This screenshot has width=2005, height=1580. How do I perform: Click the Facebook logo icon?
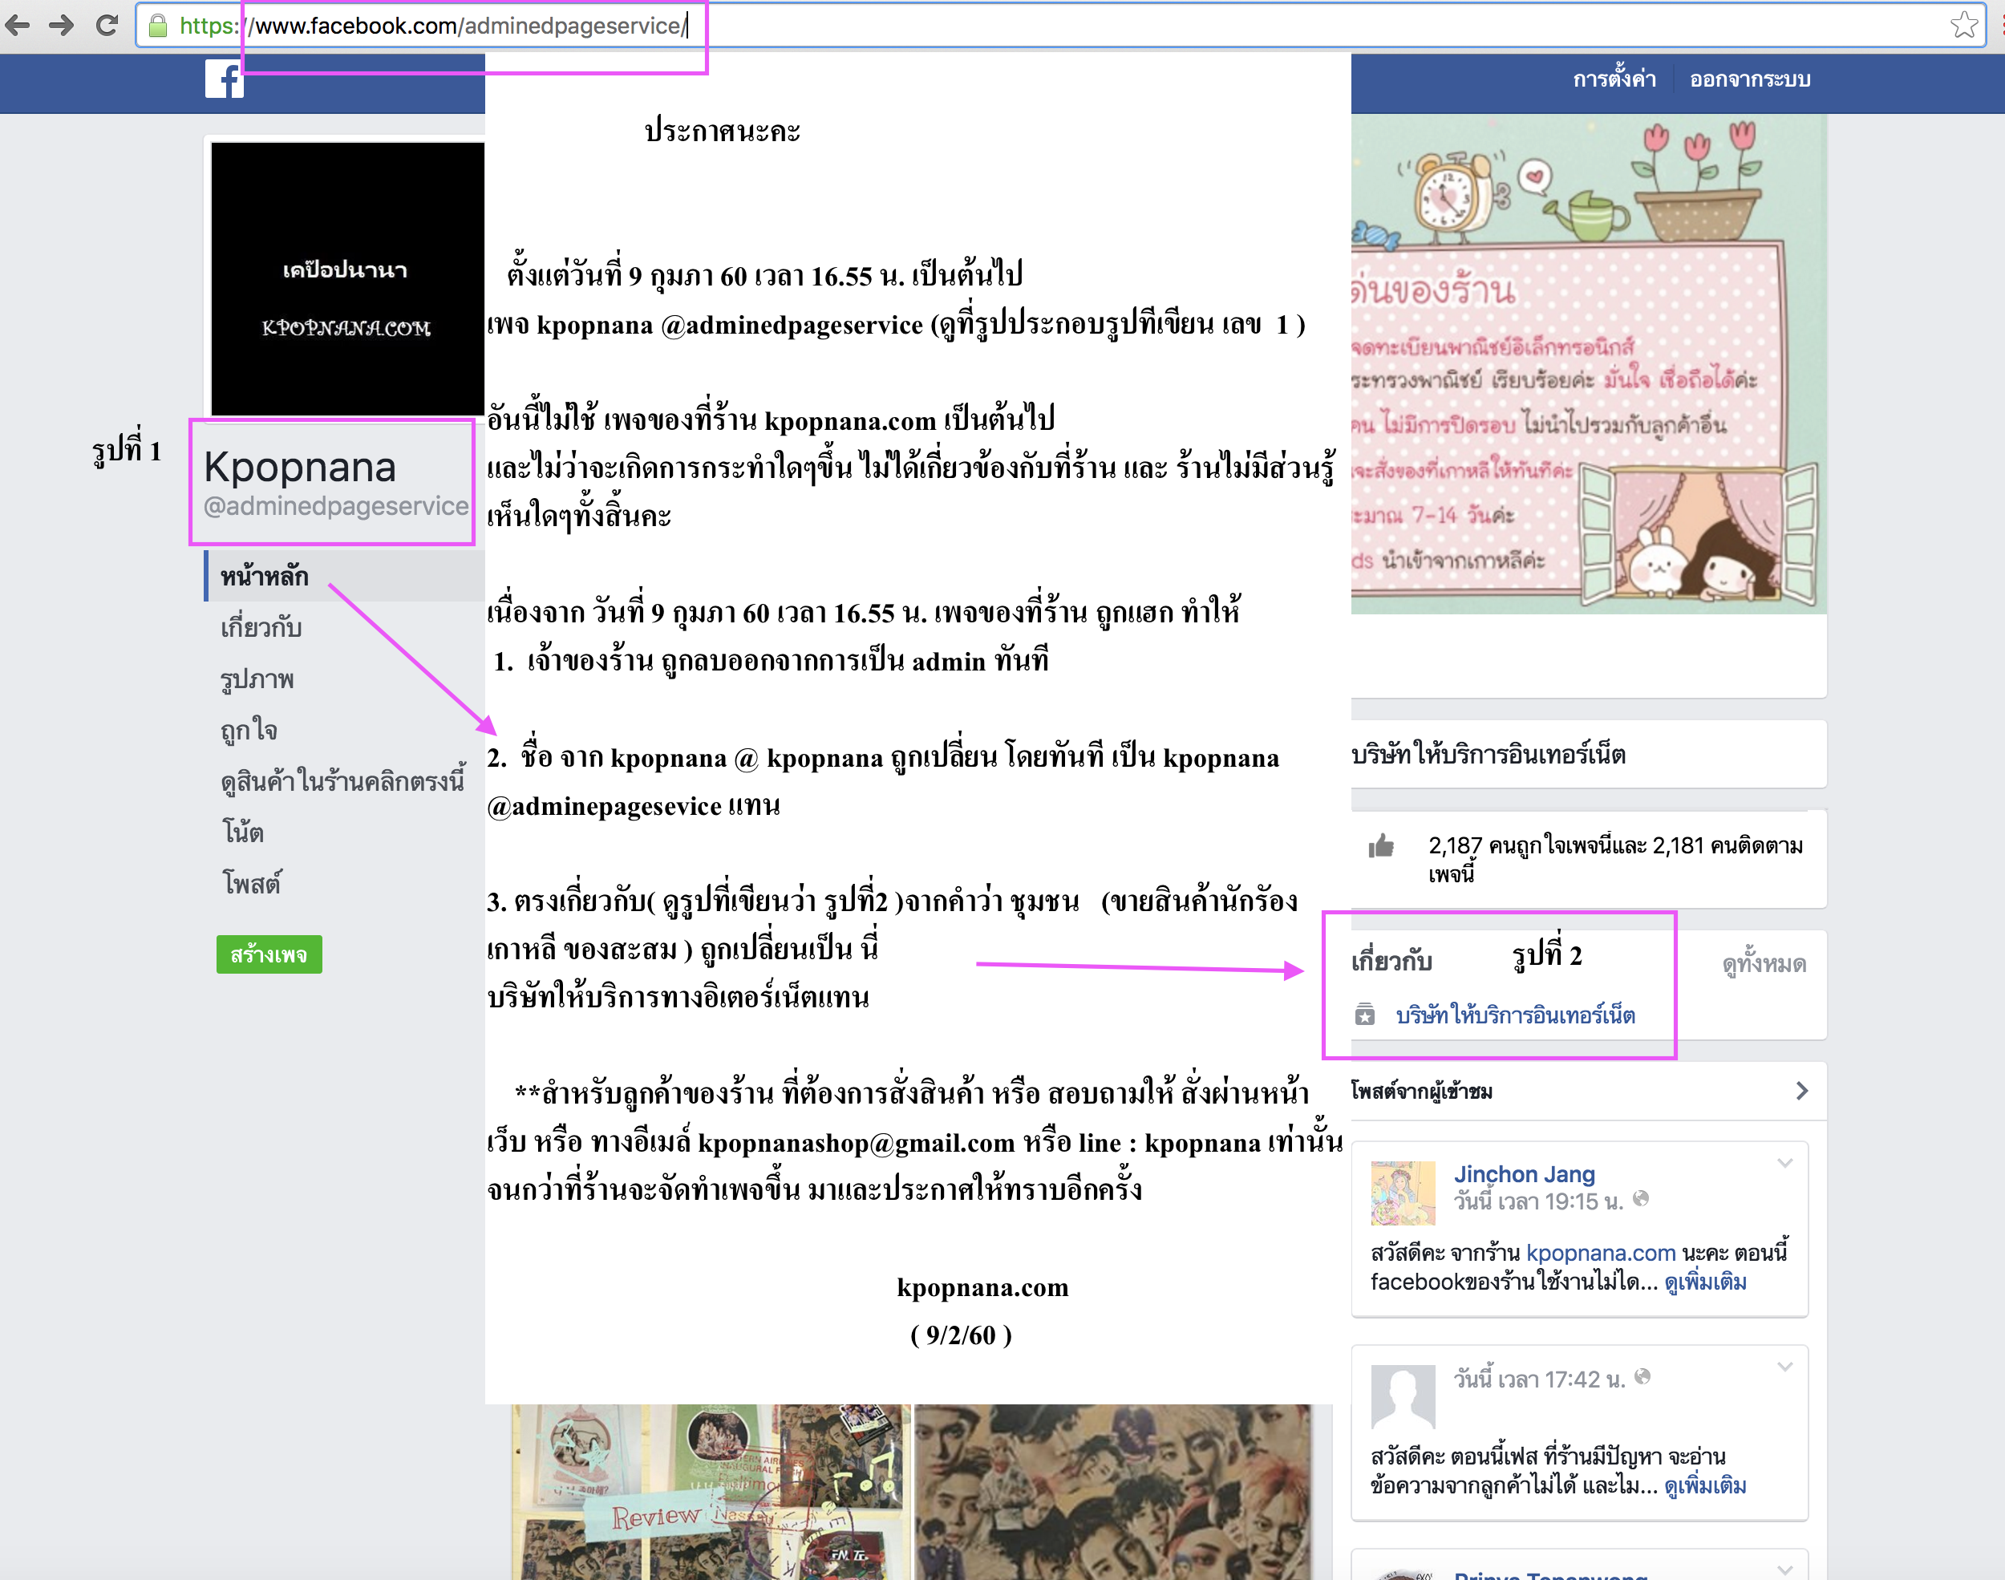point(224,79)
